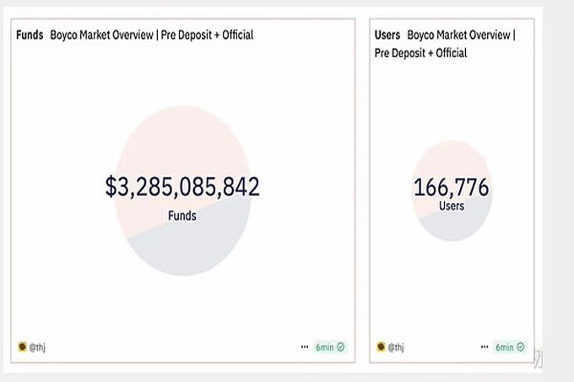Click the Users label under the user count
574x382 pixels.
pyautogui.click(x=452, y=206)
